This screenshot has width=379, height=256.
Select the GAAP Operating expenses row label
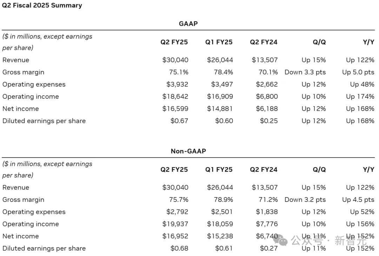tap(34, 84)
